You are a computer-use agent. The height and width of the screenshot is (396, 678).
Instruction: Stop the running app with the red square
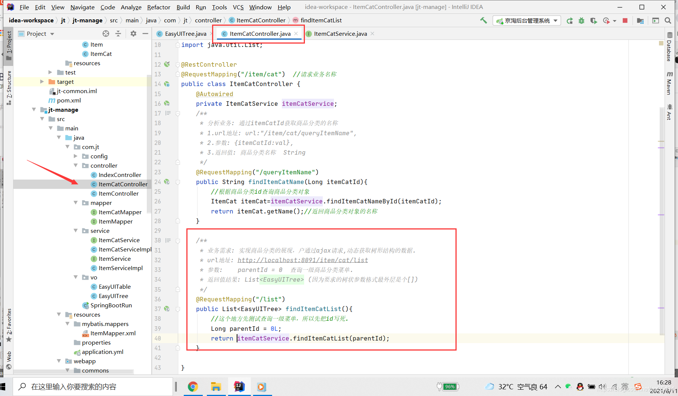point(625,20)
